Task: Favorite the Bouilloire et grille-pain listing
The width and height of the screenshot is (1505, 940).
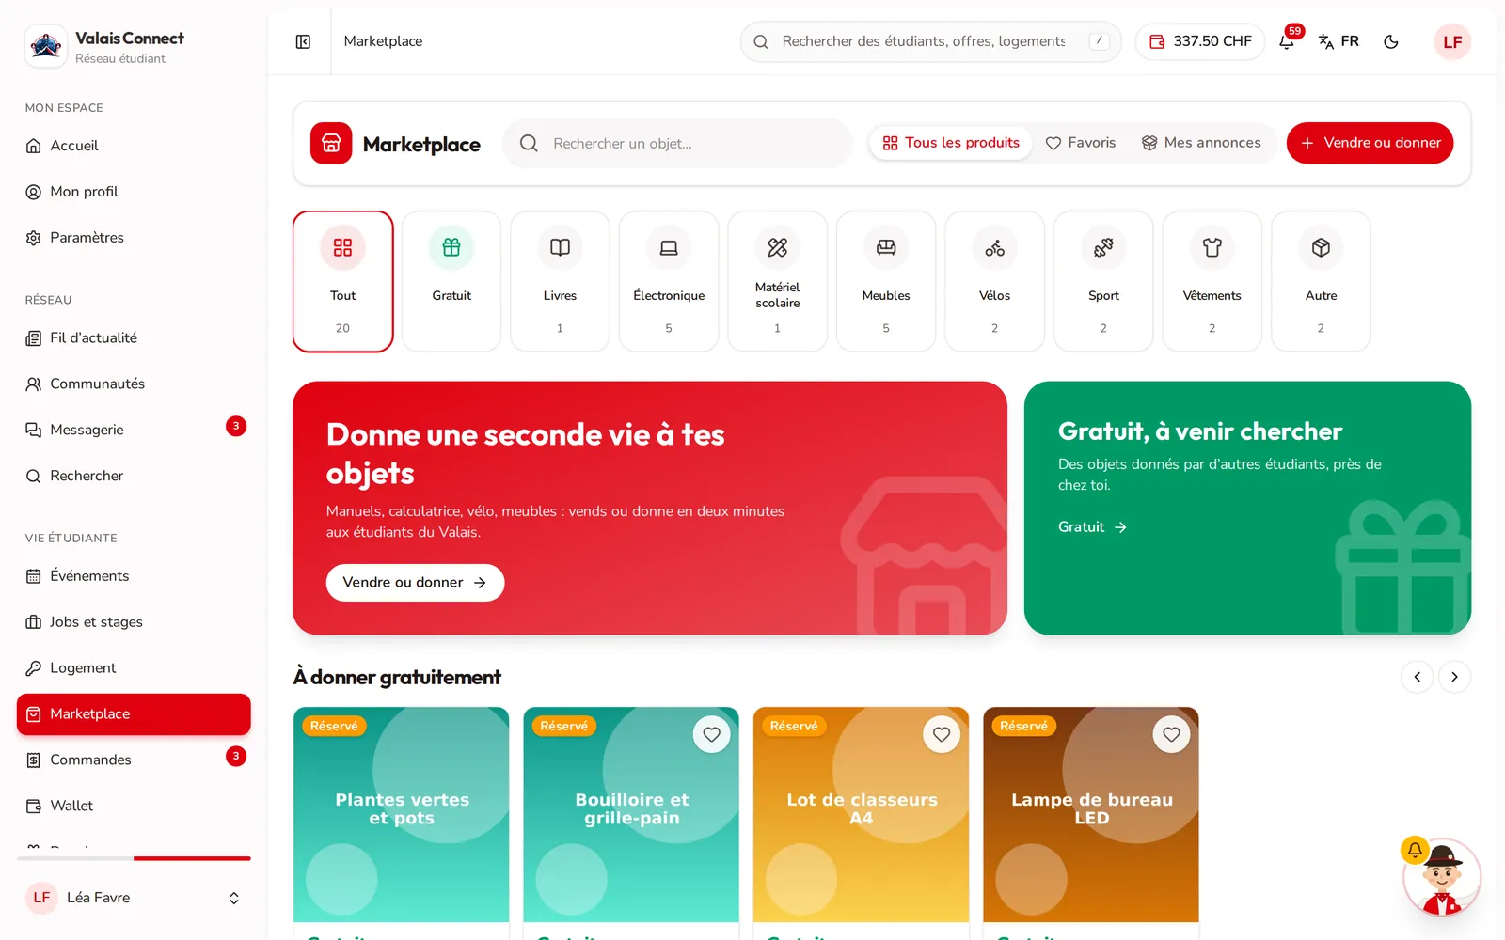Action: coord(712,735)
